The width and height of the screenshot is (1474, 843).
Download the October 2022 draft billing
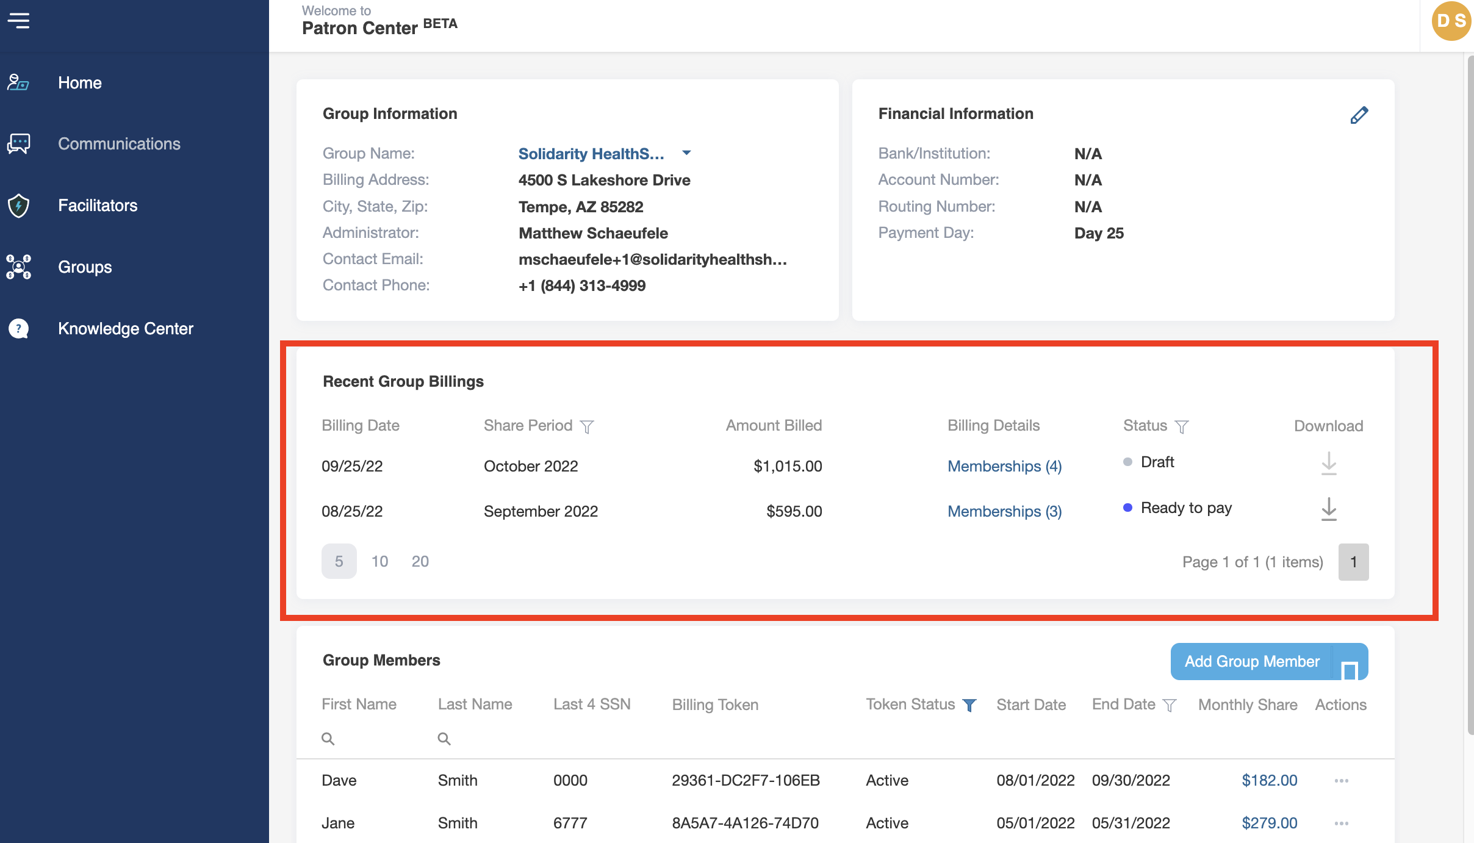point(1328,464)
